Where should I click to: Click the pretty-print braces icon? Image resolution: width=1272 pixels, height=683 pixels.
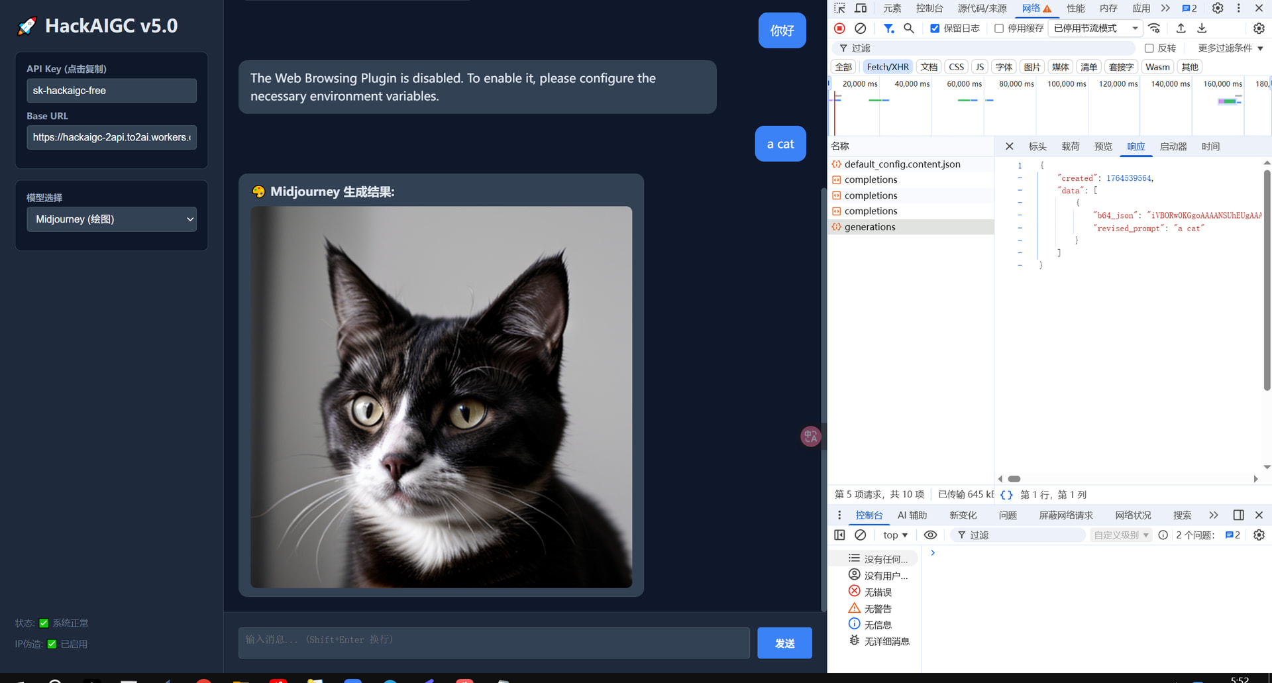point(1006,495)
